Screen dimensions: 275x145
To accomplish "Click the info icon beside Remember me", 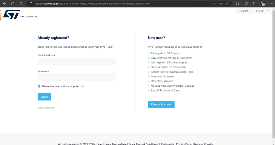I will point(83,86).
